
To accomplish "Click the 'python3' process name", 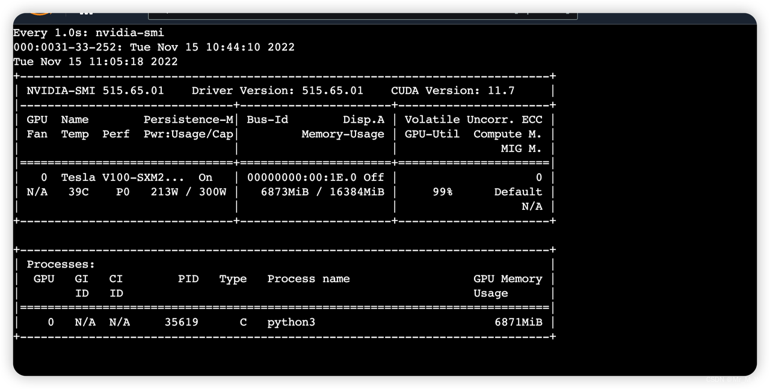I will [x=291, y=322].
